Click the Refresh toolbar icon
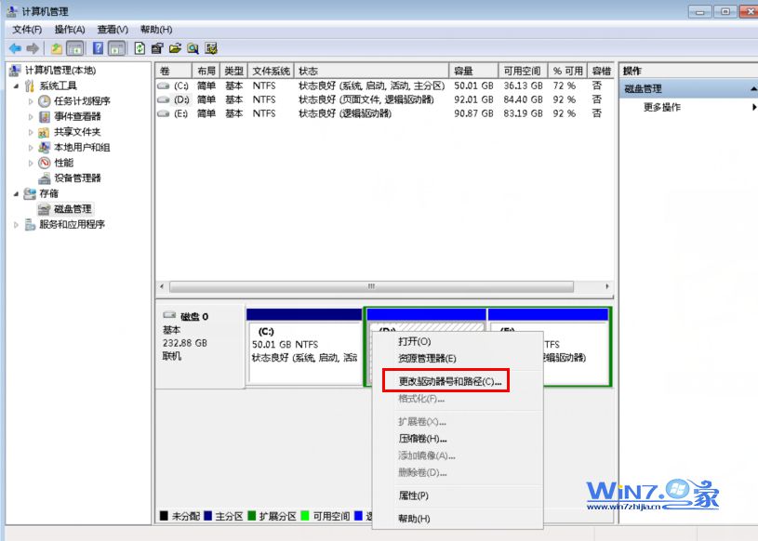Screen dimensions: 758x541 point(140,48)
